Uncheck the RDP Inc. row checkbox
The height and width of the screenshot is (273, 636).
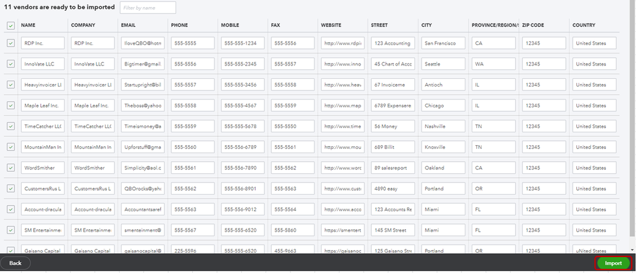point(11,43)
